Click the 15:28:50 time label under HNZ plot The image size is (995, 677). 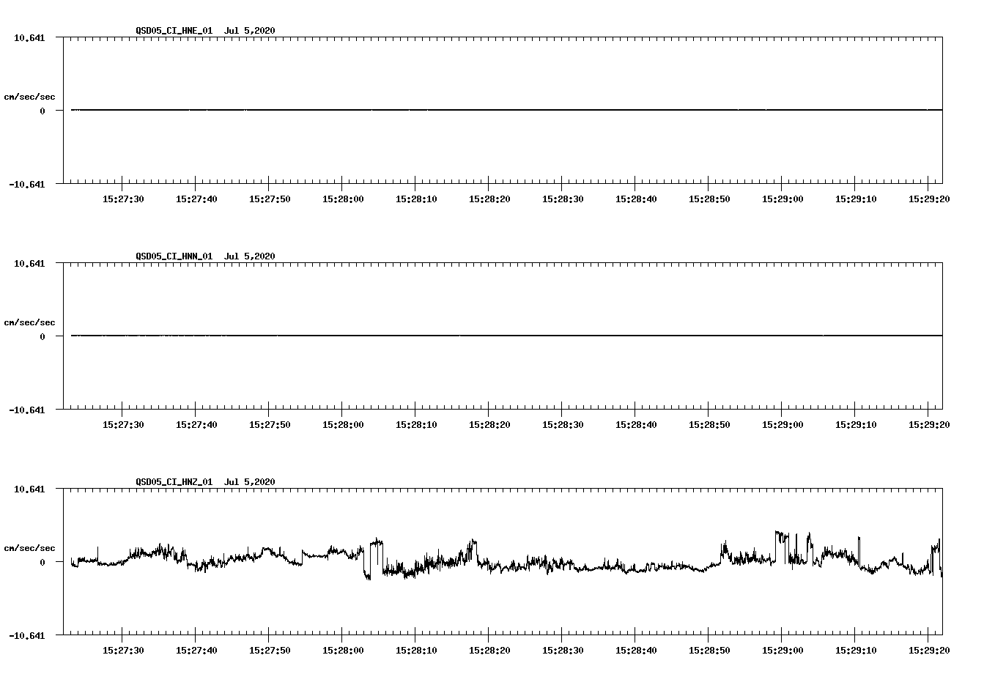(709, 651)
